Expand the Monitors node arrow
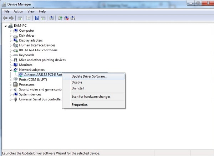Screen dimensions: 214x156 tap(11, 65)
